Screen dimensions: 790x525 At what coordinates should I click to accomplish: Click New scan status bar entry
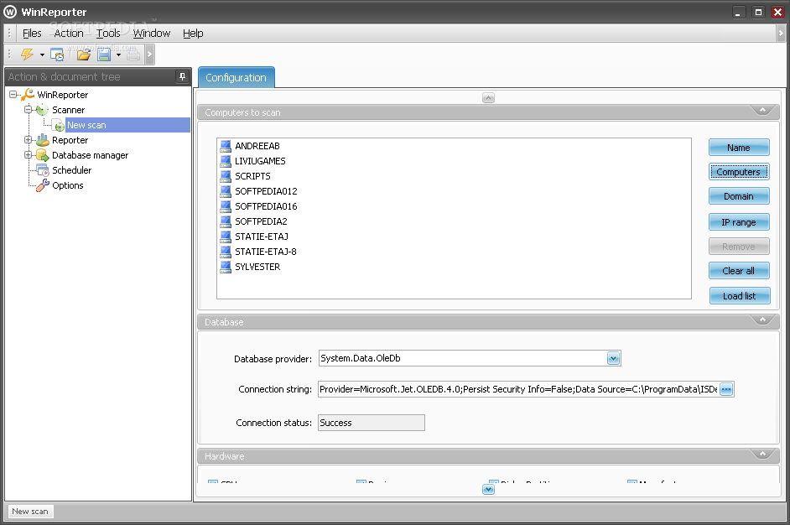(x=29, y=512)
